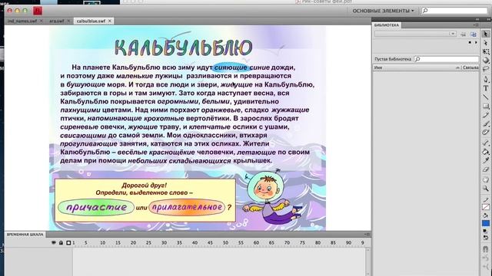Screen dimensions: 492x276
Task: Click frame 50 on the timeline ruler
Action: click(225, 242)
